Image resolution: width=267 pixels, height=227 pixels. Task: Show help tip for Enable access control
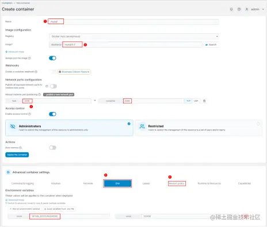tap(29, 114)
